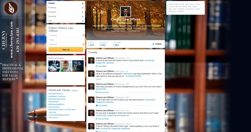Click the Favorite star on the 23h tweet

point(148,105)
